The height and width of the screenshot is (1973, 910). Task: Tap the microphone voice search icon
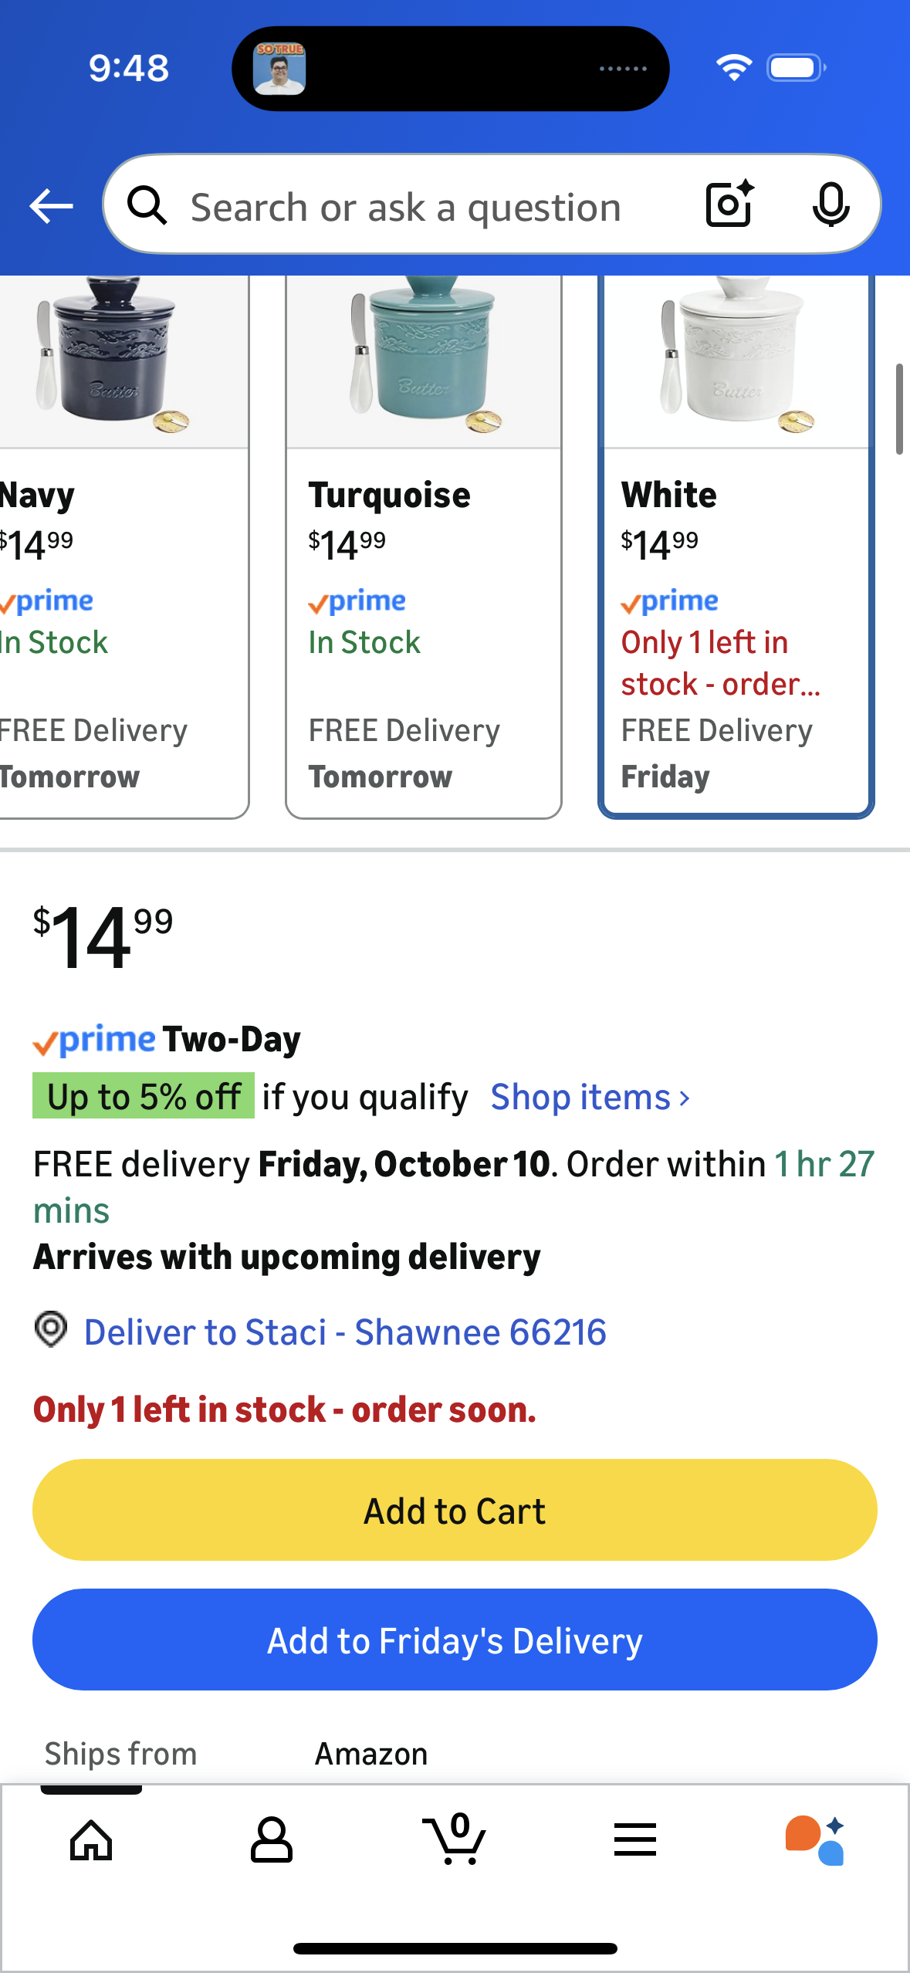(831, 205)
